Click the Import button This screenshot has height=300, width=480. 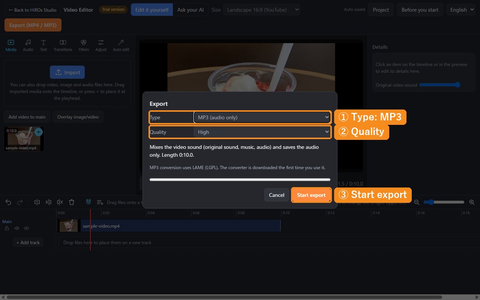tap(67, 72)
